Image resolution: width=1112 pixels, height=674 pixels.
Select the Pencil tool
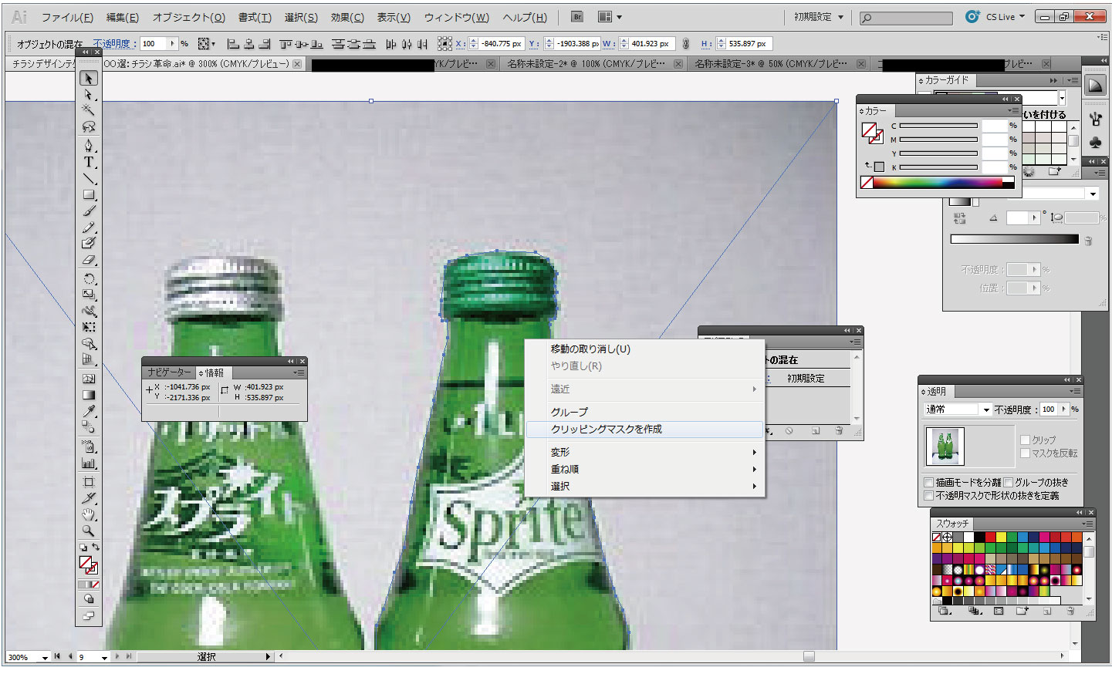coord(89,227)
